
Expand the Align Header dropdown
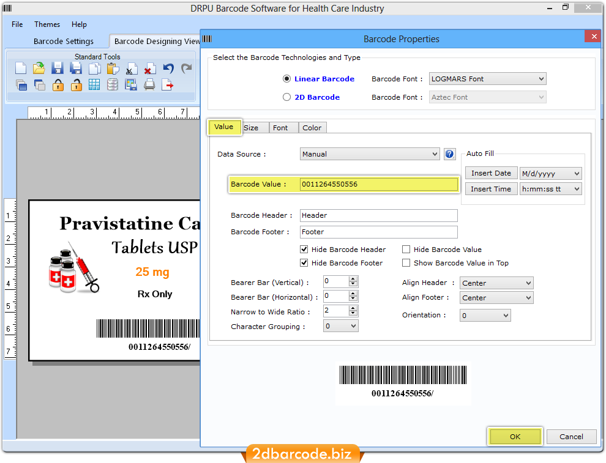[x=496, y=283]
